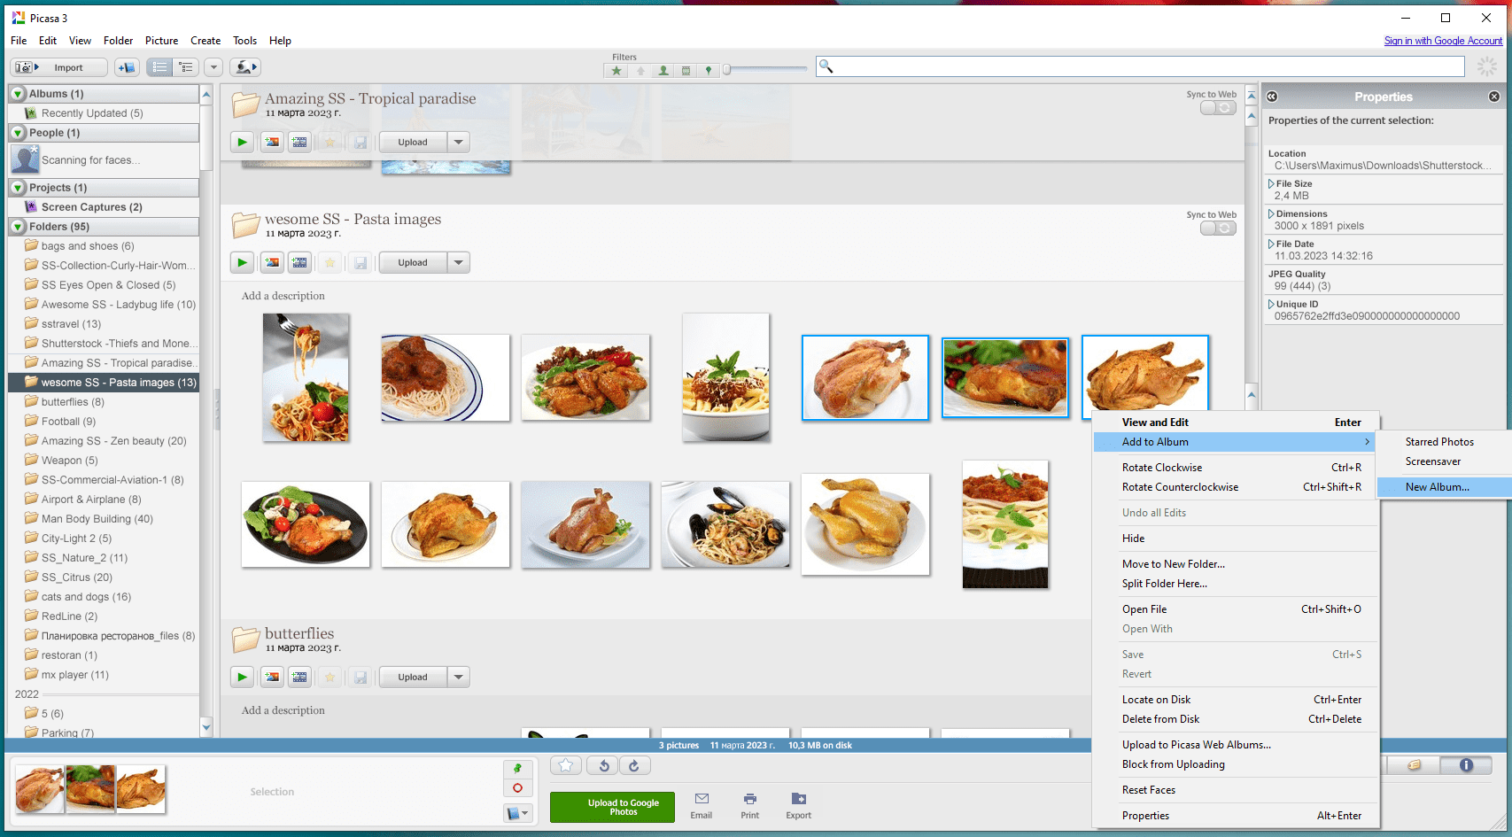Create movie presentation for Tropical paradise folder
Image resolution: width=1512 pixels, height=837 pixels.
point(300,142)
